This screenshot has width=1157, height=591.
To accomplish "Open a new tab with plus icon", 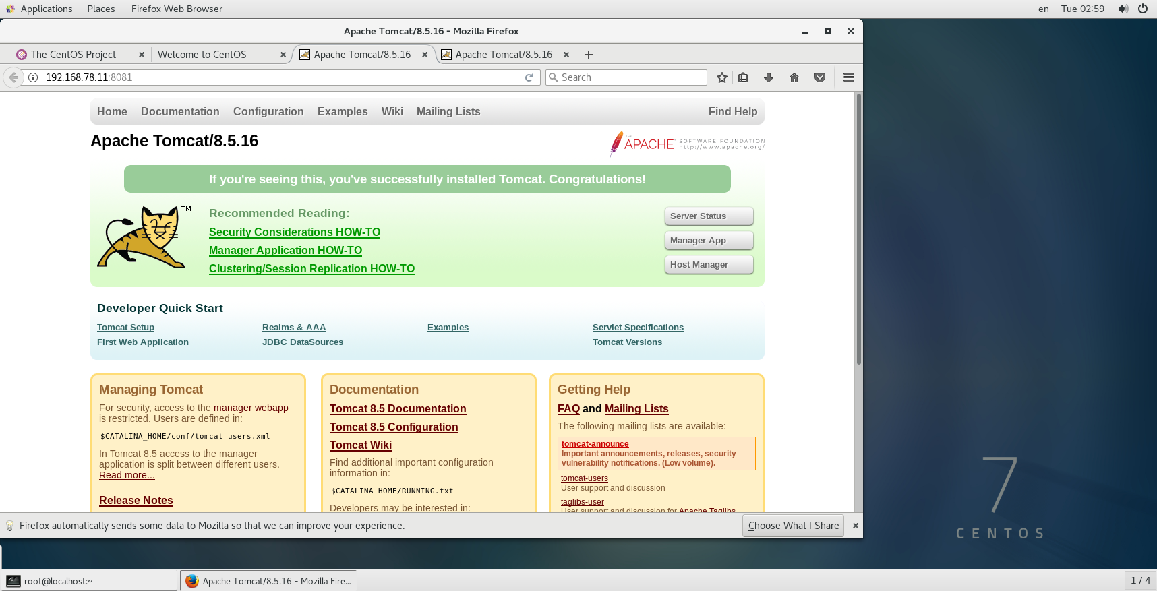I will coord(589,55).
